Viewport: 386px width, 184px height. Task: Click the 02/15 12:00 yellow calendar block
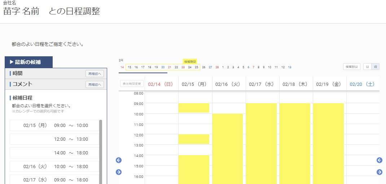pos(194,139)
